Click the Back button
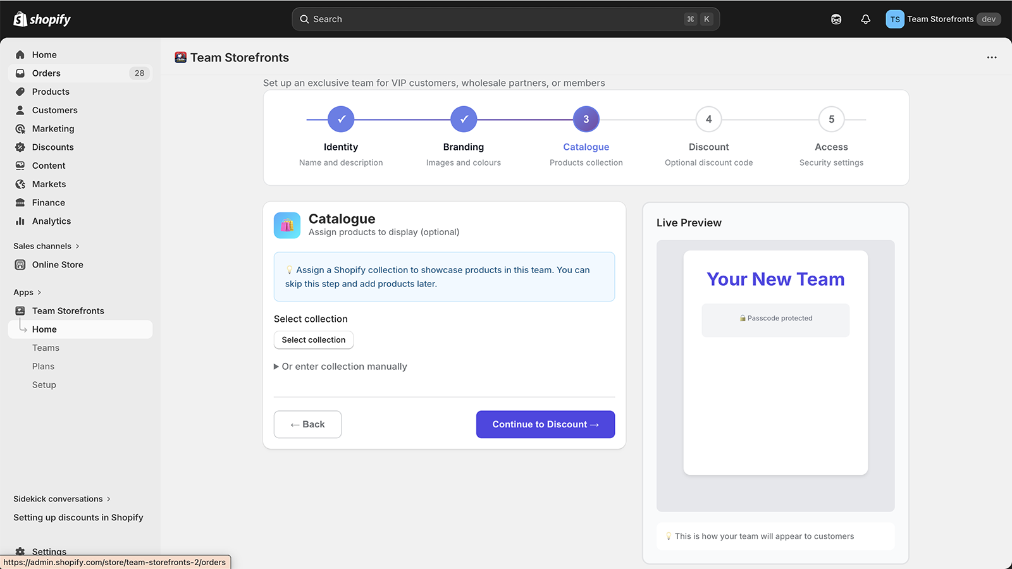 click(x=307, y=424)
